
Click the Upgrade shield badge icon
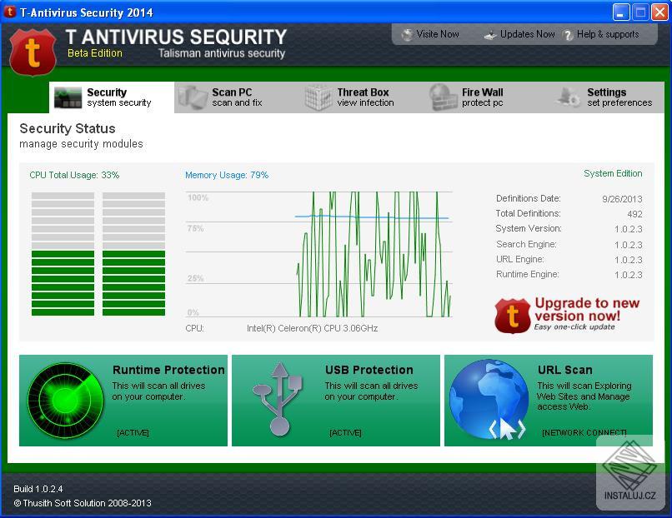[514, 315]
